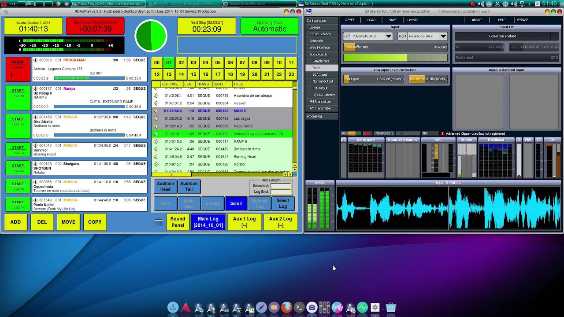Open the Firefox browser from the dock

click(x=286, y=307)
